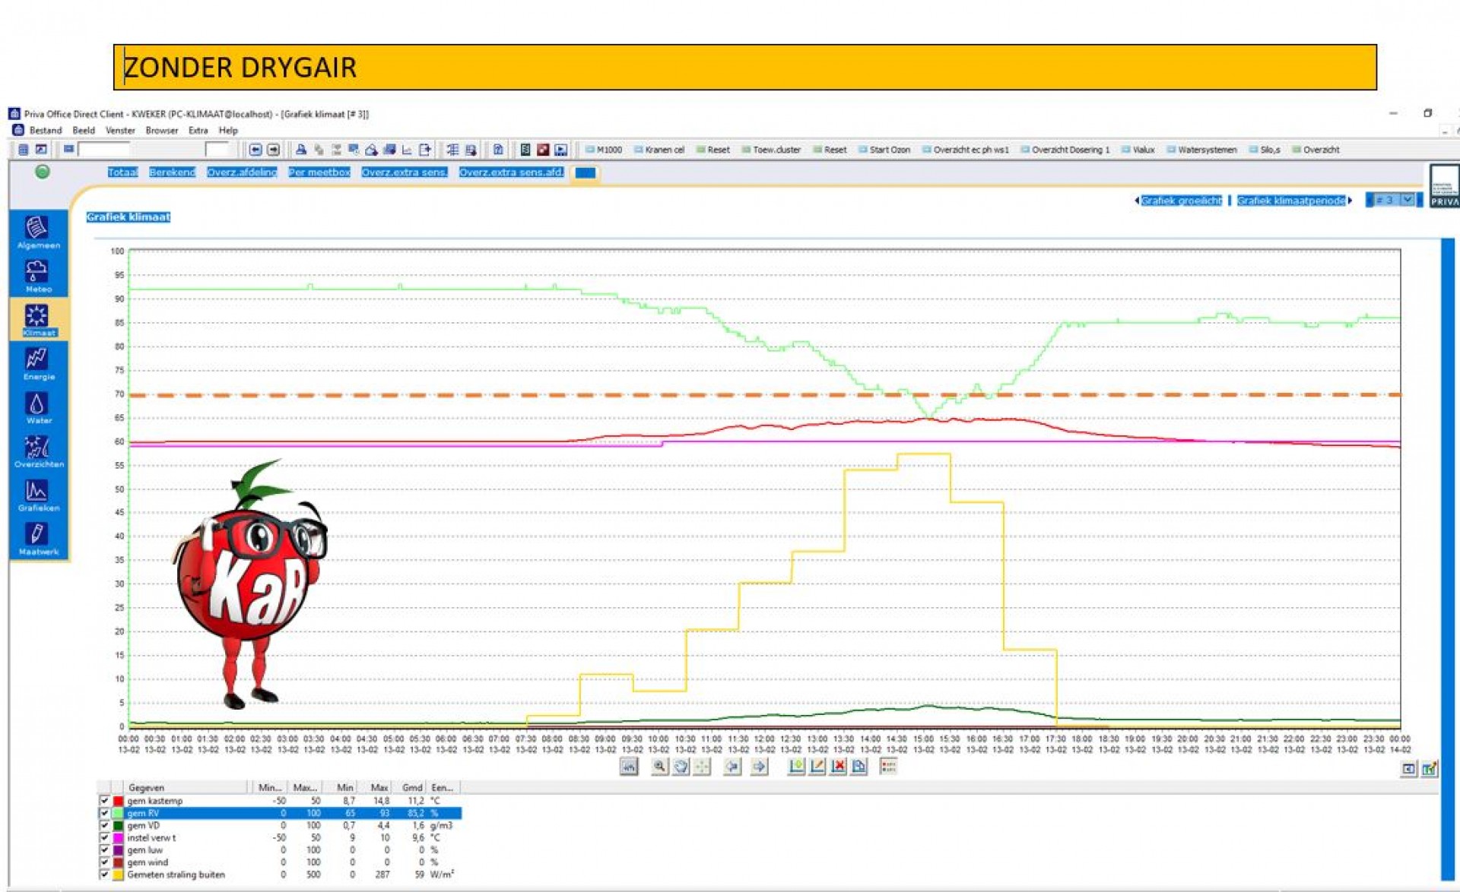Open the Energie sidebar section
The image size is (1460, 892).
(x=38, y=363)
